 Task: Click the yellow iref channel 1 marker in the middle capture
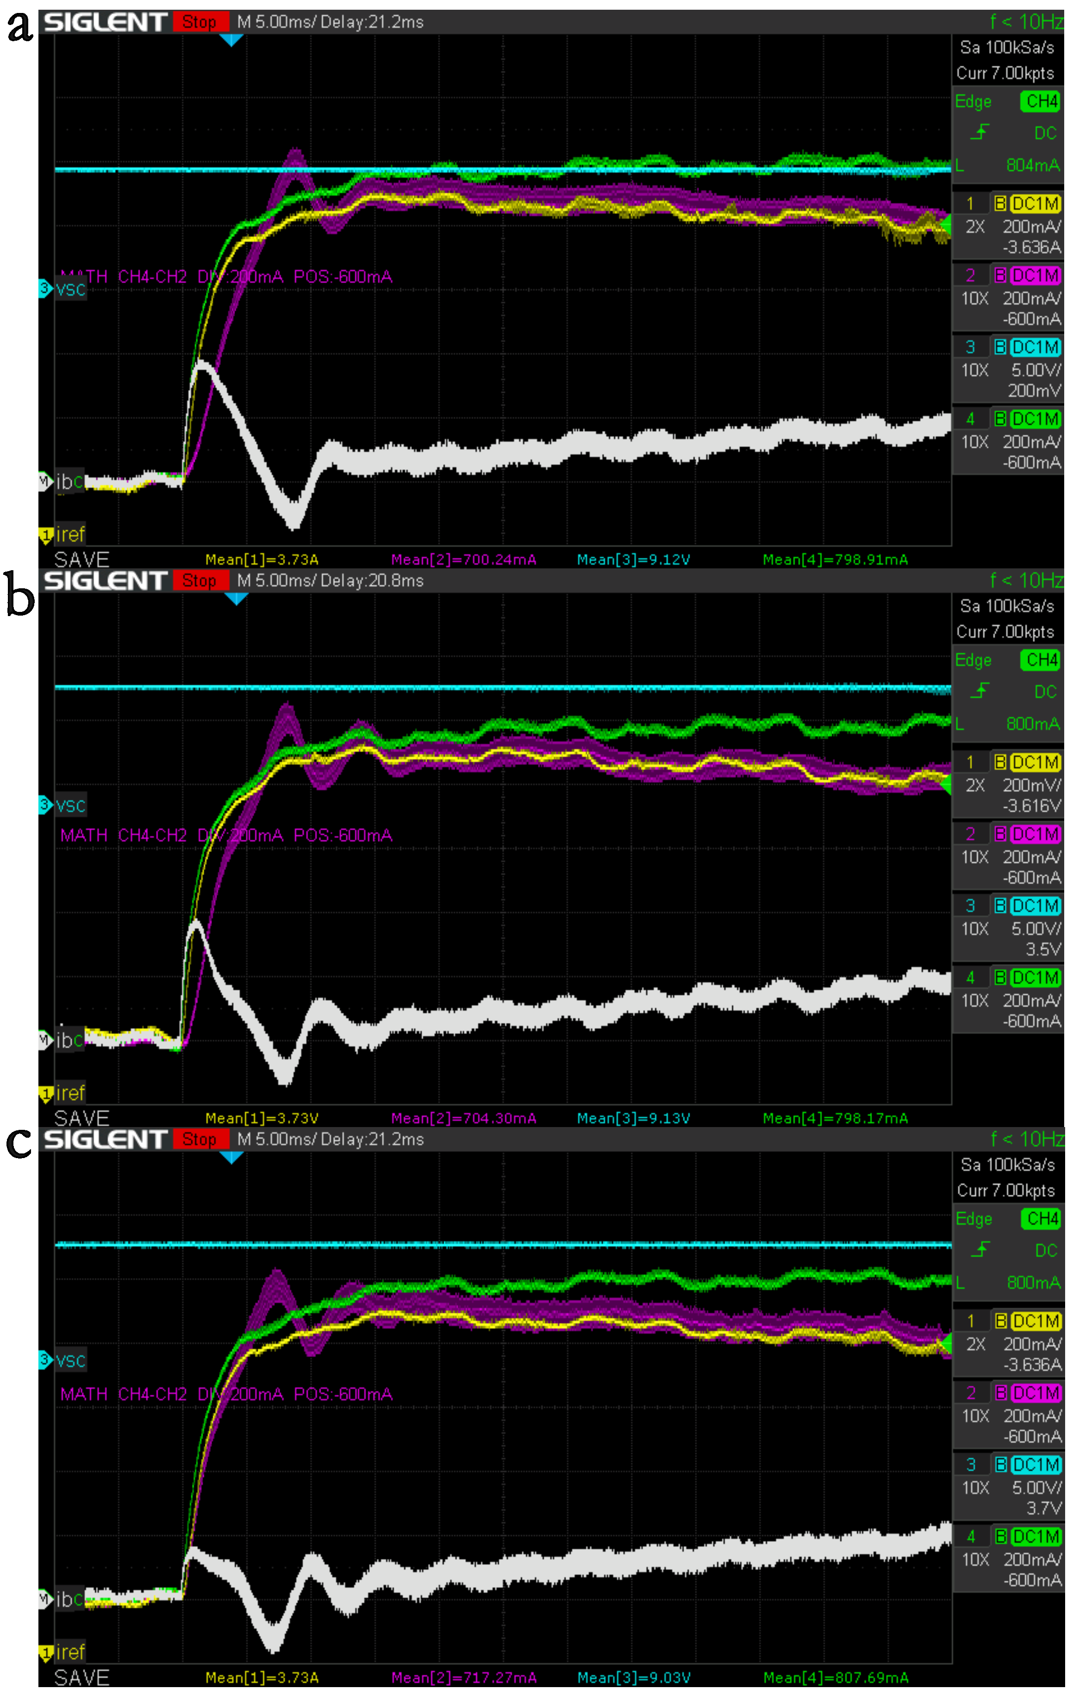[62, 1093]
